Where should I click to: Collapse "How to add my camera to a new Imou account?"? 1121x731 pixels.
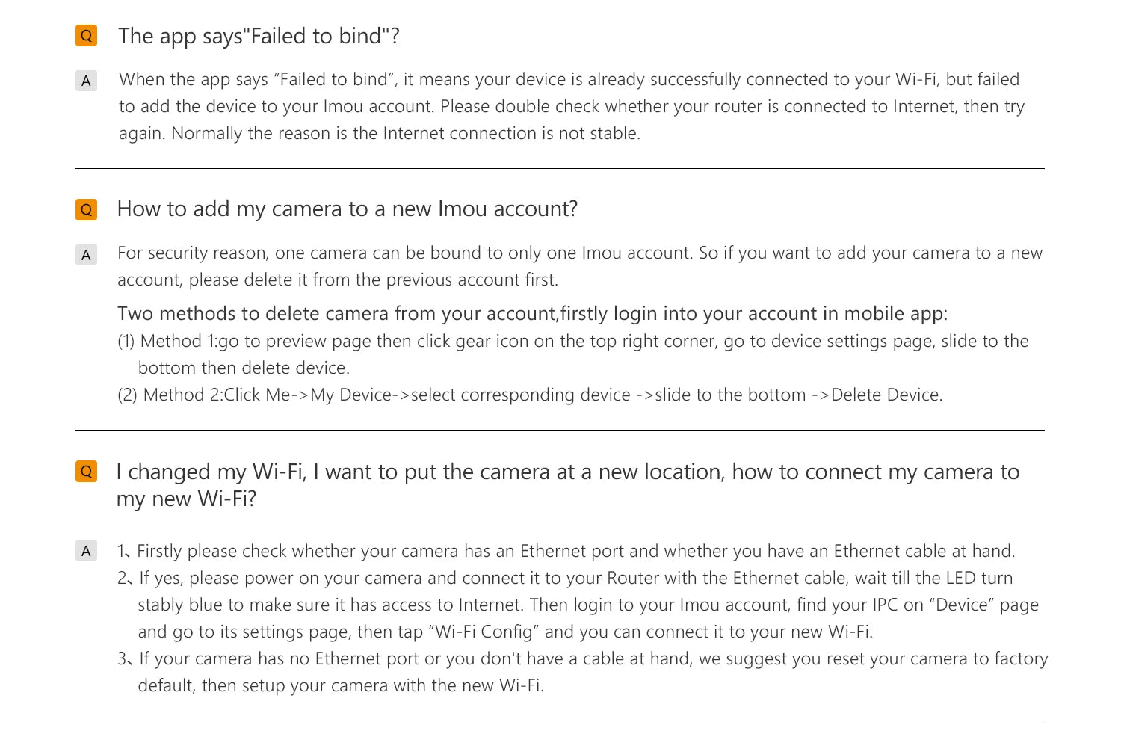pos(348,209)
